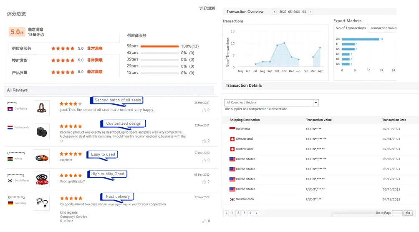Image resolution: width=419 pixels, height=232 pixels.
Task: Go to previous transaction date range
Action: tap(274, 12)
